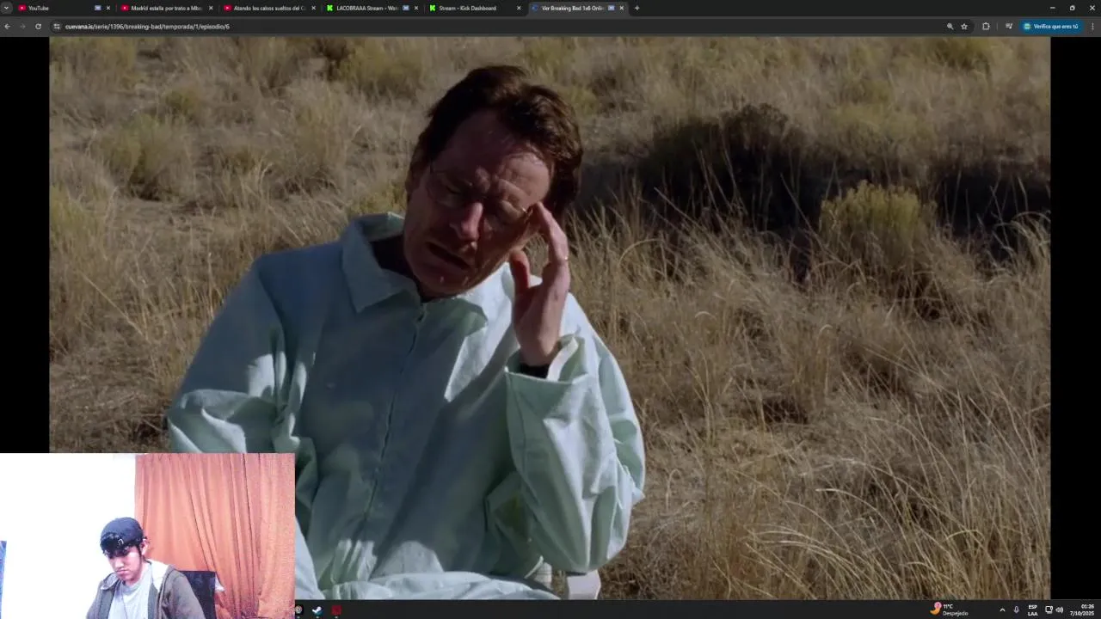The image size is (1101, 619).
Task: Open the media controls icon
Action: [1009, 27]
